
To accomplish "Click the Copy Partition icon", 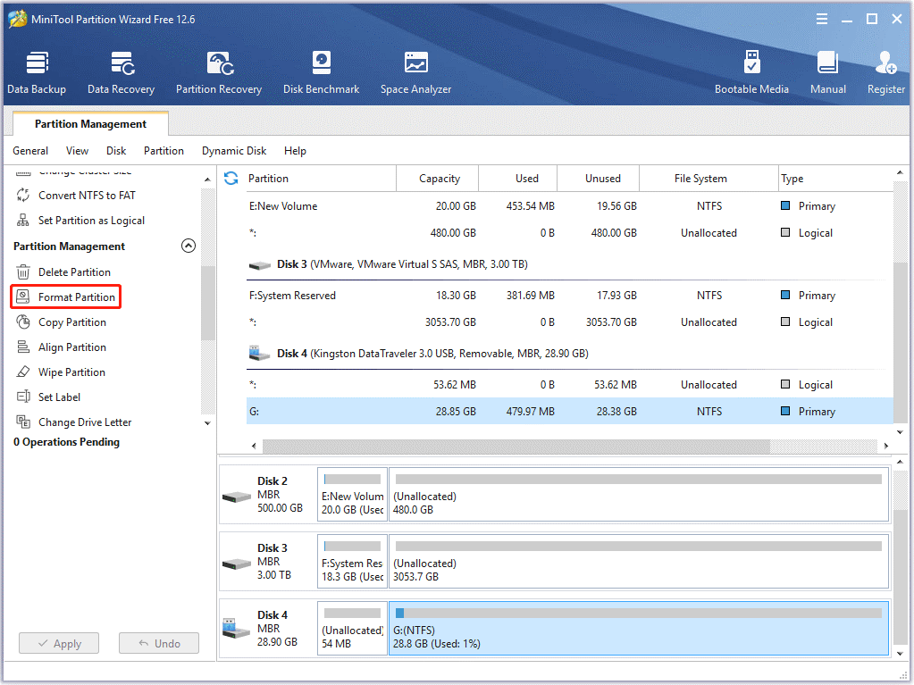I will 22,322.
